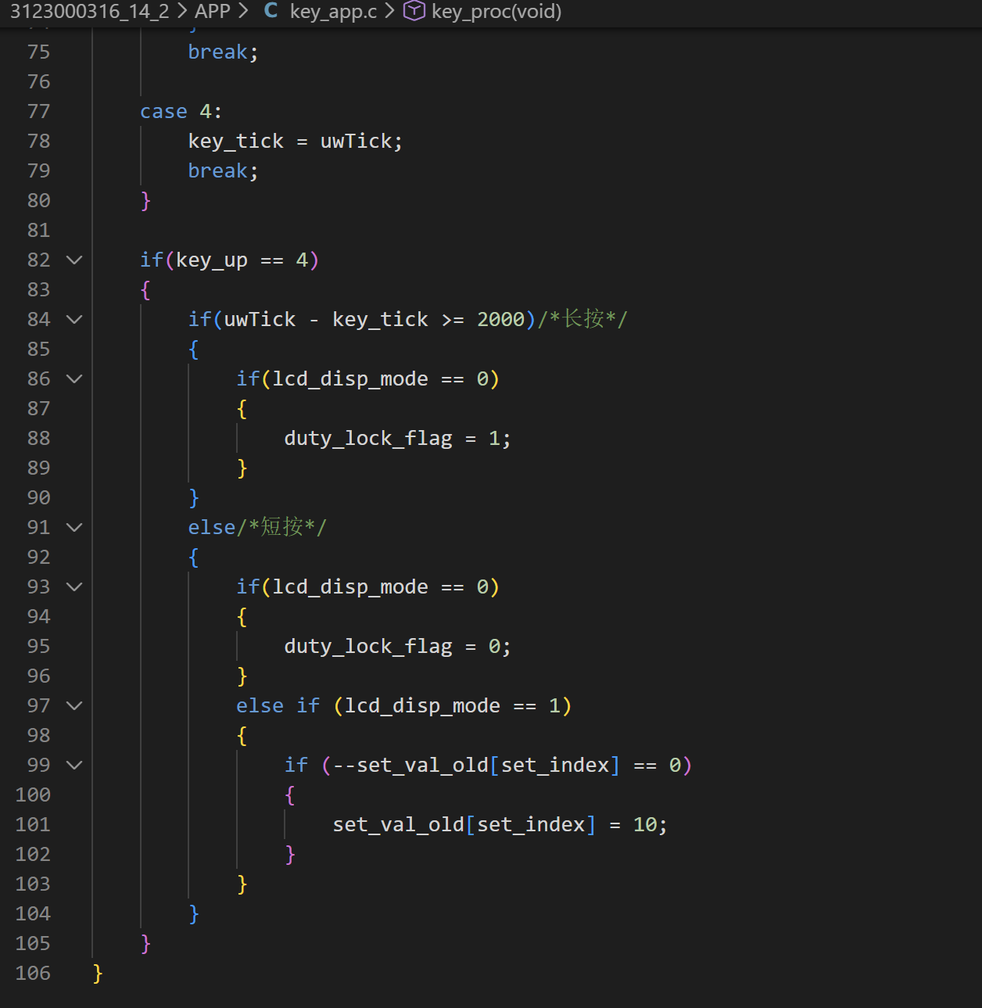The image size is (982, 1008).
Task: Click line number 78 in the gutter
Action: pyautogui.click(x=38, y=141)
